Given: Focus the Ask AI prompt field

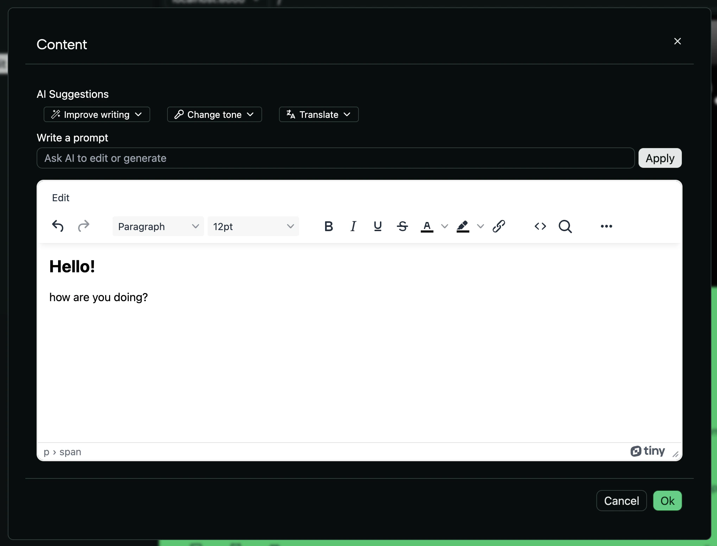Looking at the screenshot, I should pyautogui.click(x=336, y=158).
